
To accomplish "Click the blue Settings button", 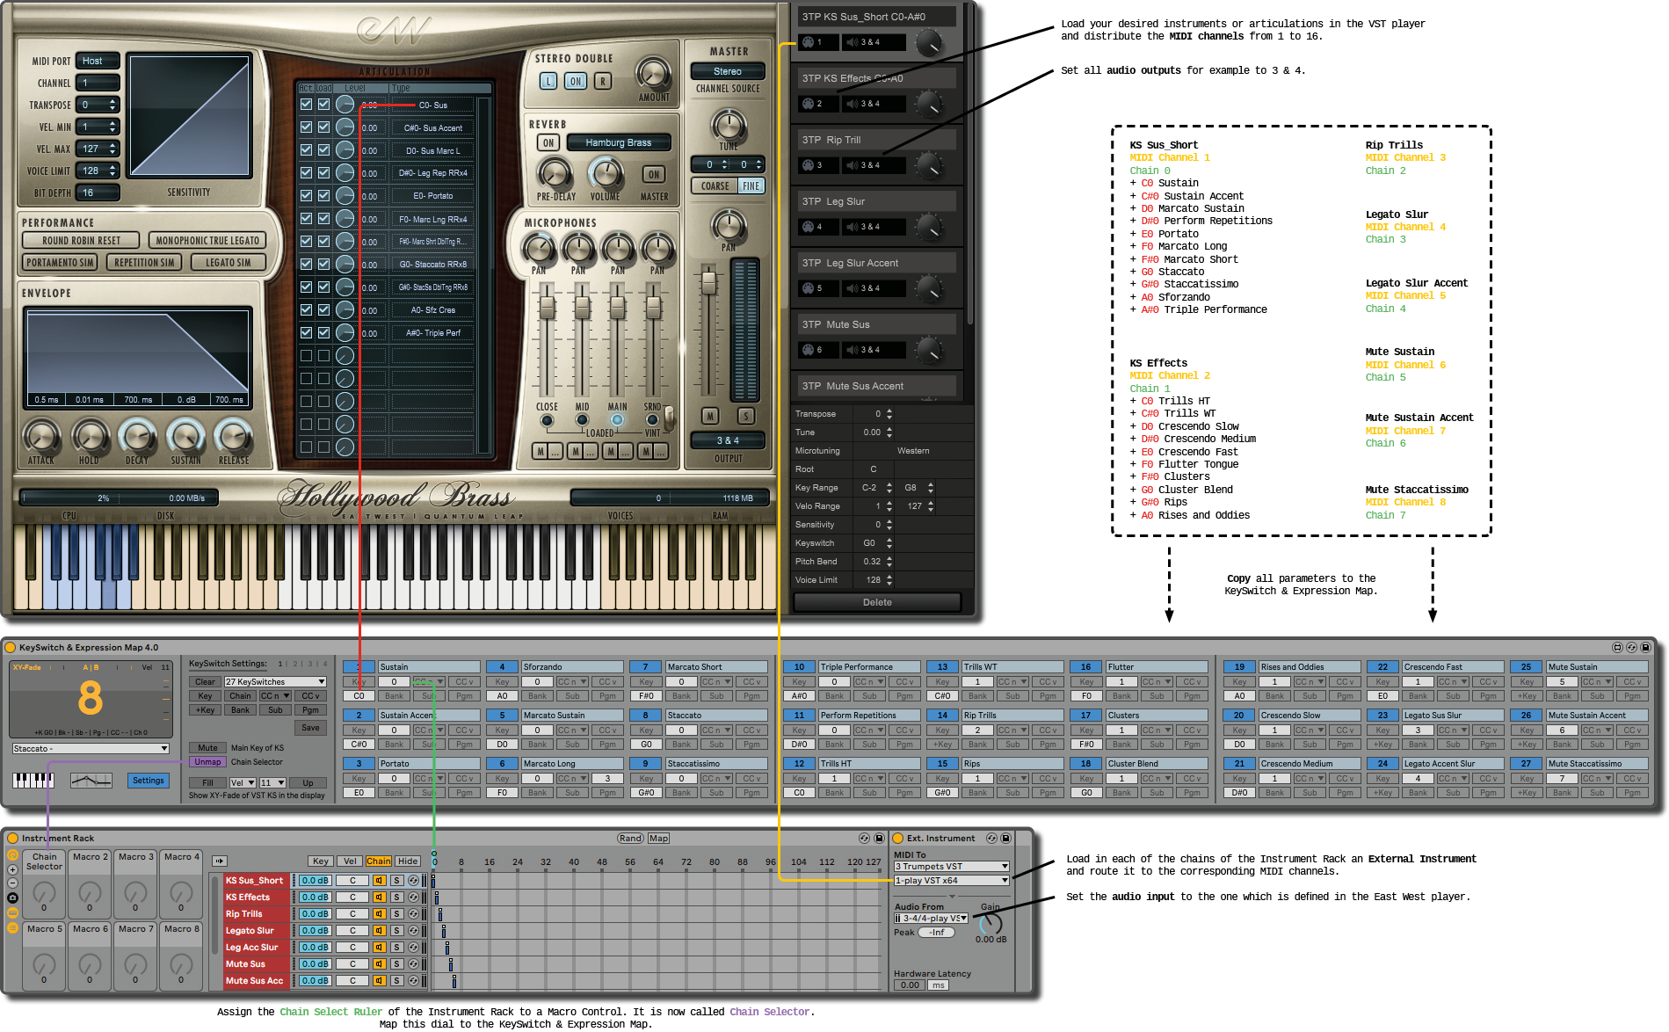I will pos(149,781).
